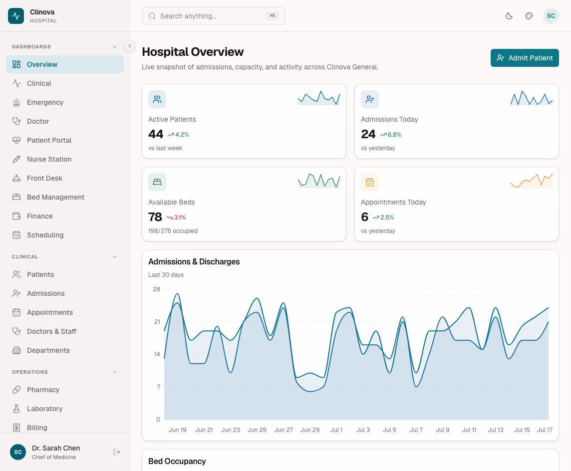
Task: Collapse the Operations section chevron
Action: coord(115,372)
